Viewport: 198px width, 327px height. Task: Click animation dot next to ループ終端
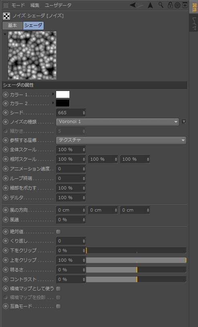tap(6, 178)
